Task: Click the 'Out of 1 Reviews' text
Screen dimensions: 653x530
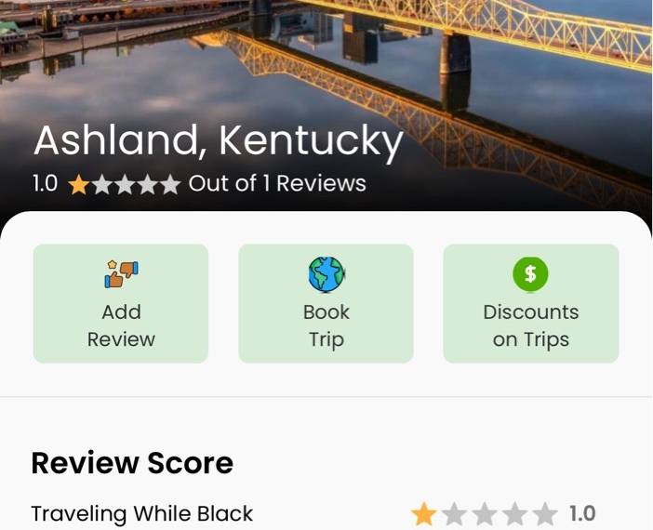Action: 277,183
